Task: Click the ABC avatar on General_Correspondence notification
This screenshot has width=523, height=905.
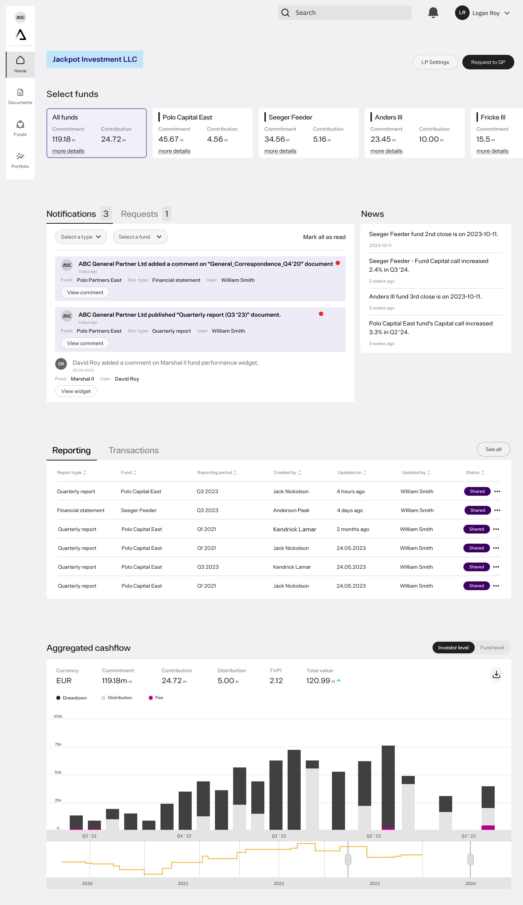Action: pos(67,265)
